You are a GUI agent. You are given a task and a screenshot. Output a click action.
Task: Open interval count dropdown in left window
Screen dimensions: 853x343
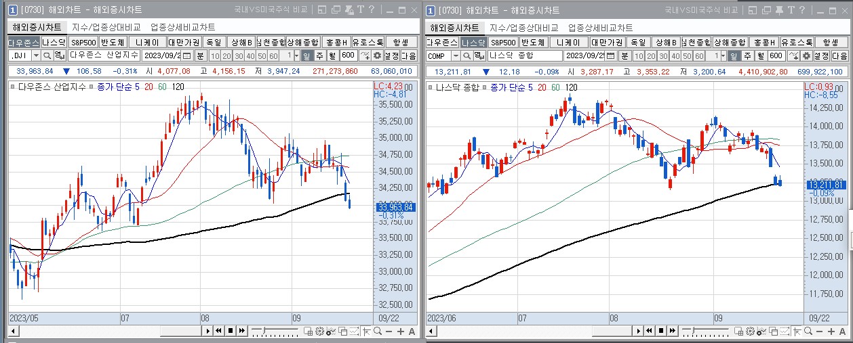(x=296, y=55)
